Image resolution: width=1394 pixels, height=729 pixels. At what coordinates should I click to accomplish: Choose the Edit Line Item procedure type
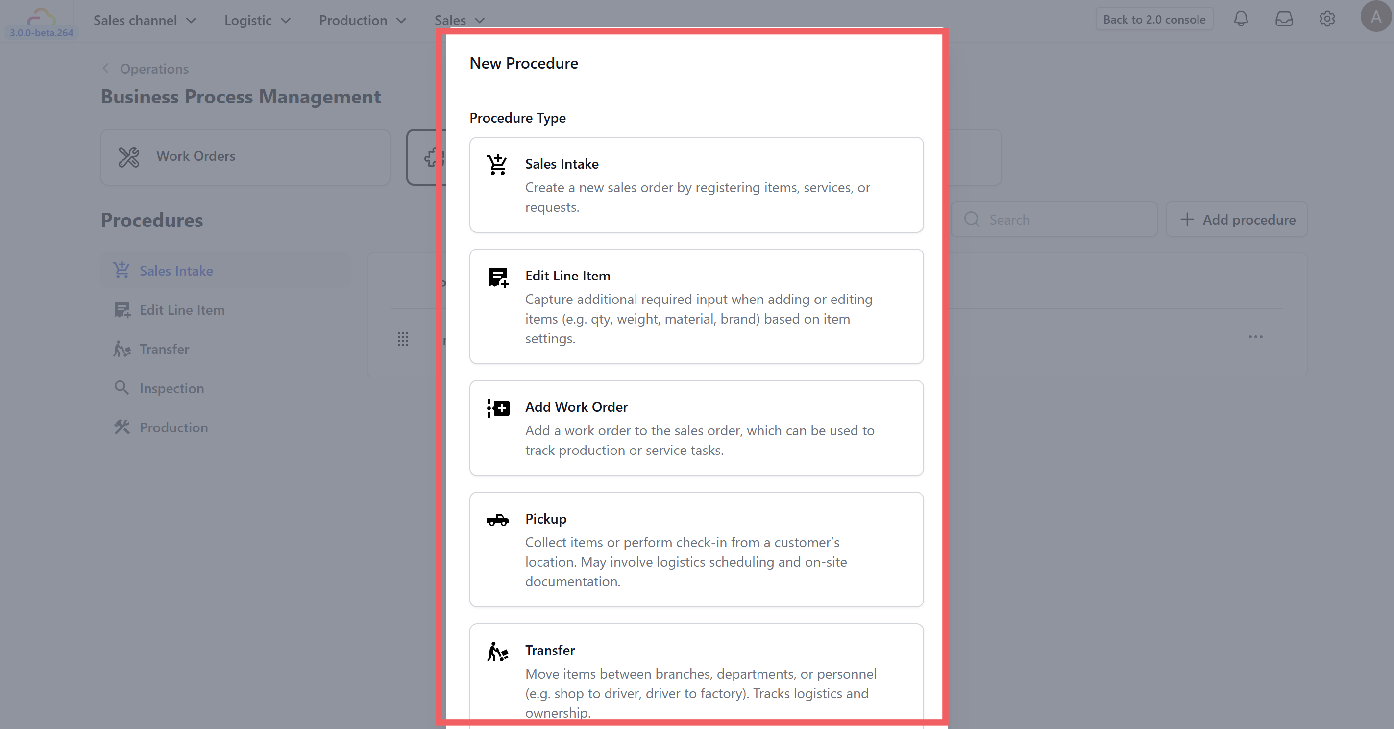(x=696, y=306)
